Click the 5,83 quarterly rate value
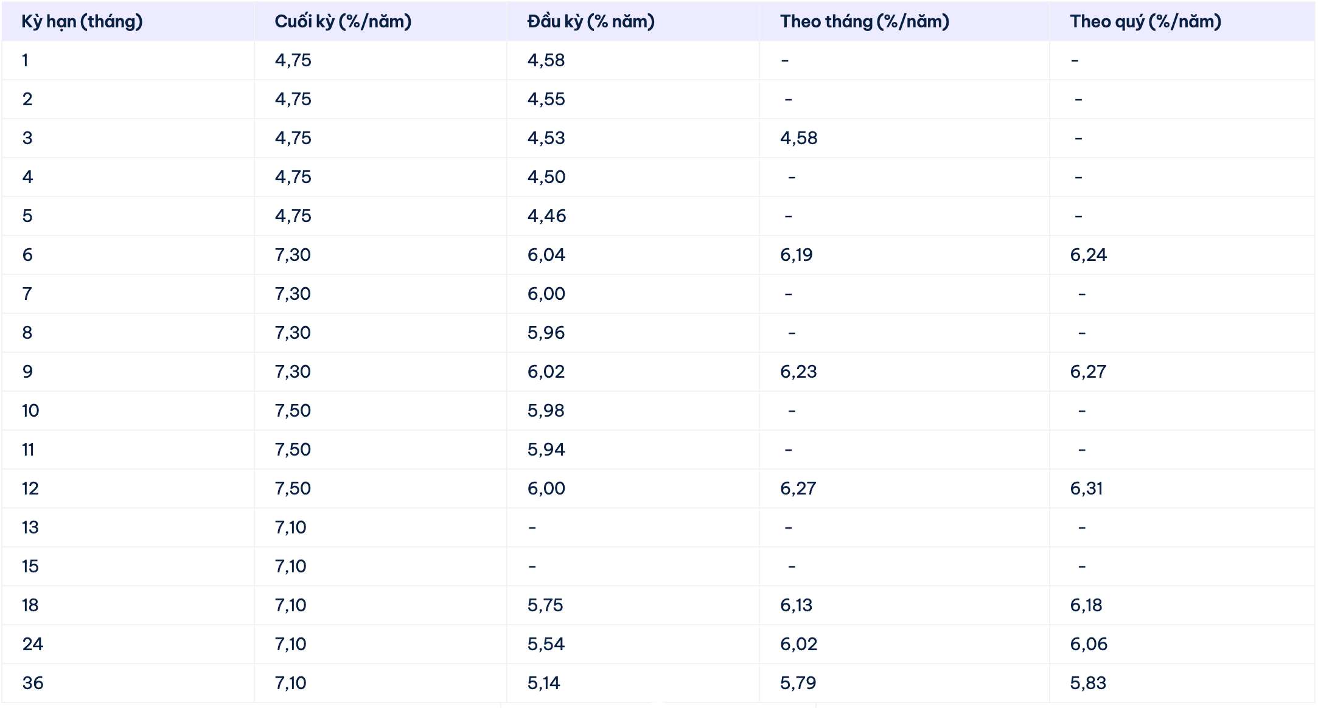1318x708 pixels. click(x=1088, y=683)
